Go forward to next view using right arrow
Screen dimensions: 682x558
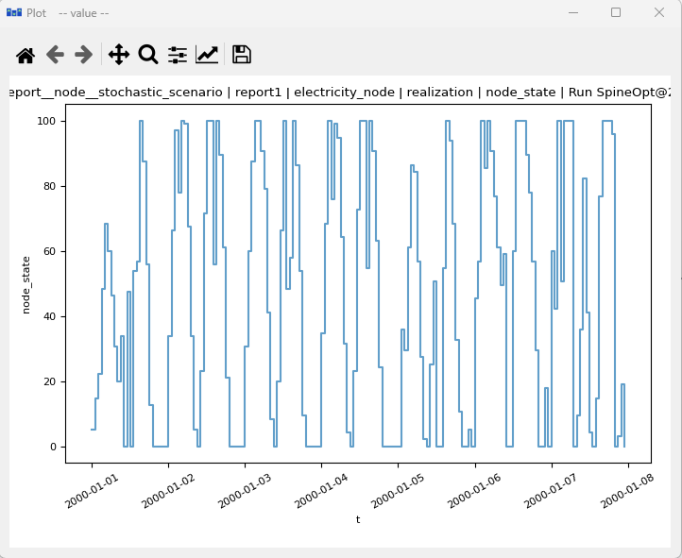click(x=84, y=55)
